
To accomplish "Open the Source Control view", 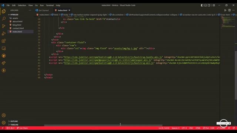I will [x=4, y=26].
